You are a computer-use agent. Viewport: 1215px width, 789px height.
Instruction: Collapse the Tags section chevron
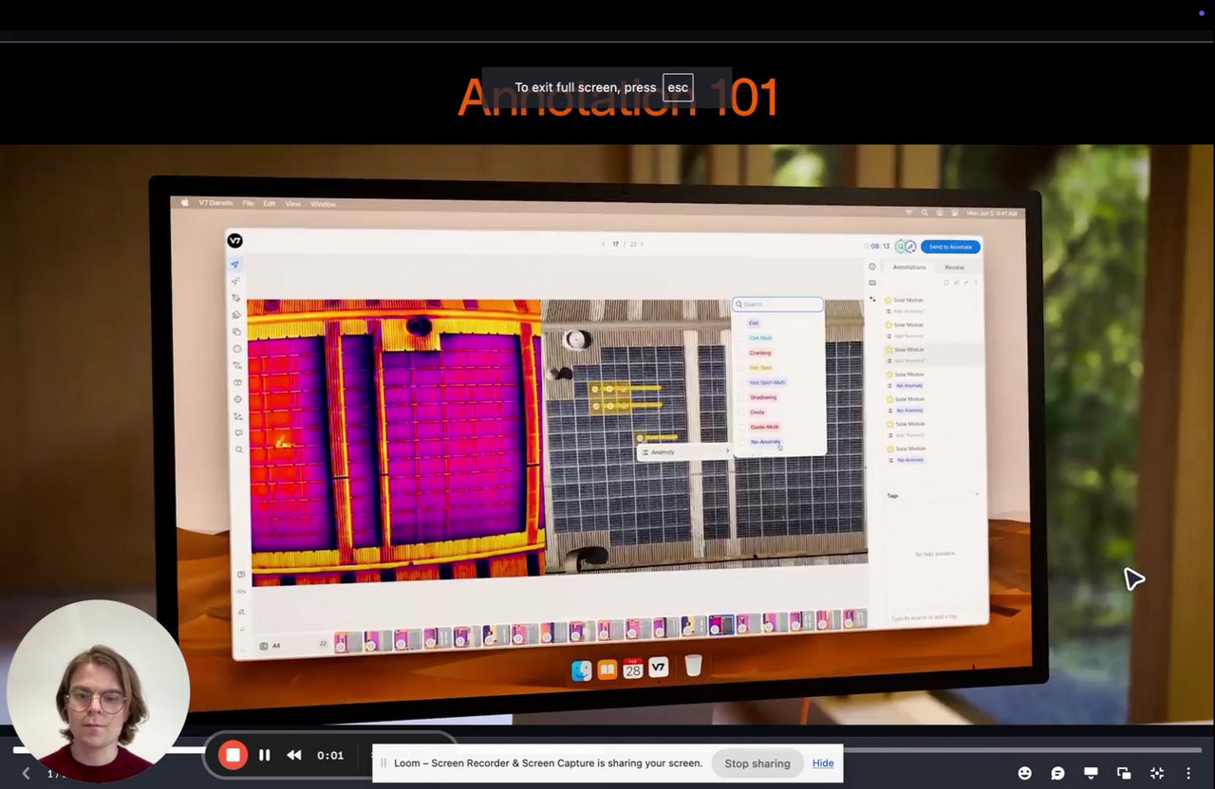point(977,495)
